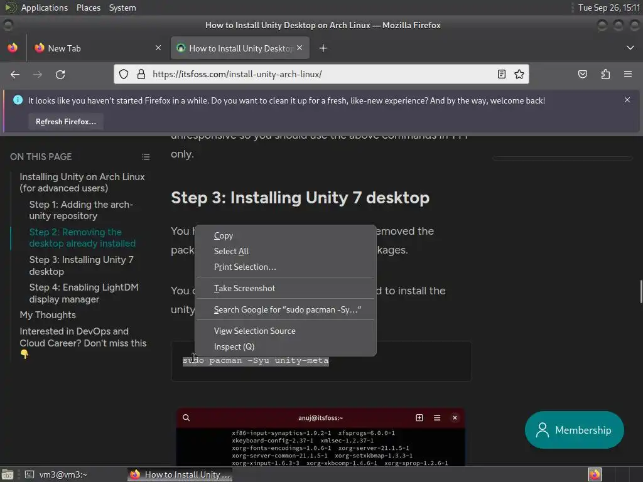643x482 pixels.
Task: Click the selected sudo pacman code text
Action: coord(256,361)
